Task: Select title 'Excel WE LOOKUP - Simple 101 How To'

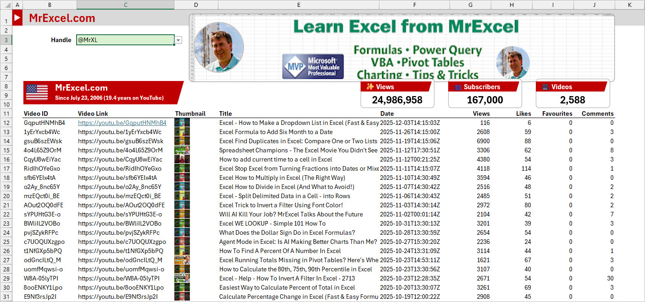Action: (272, 223)
